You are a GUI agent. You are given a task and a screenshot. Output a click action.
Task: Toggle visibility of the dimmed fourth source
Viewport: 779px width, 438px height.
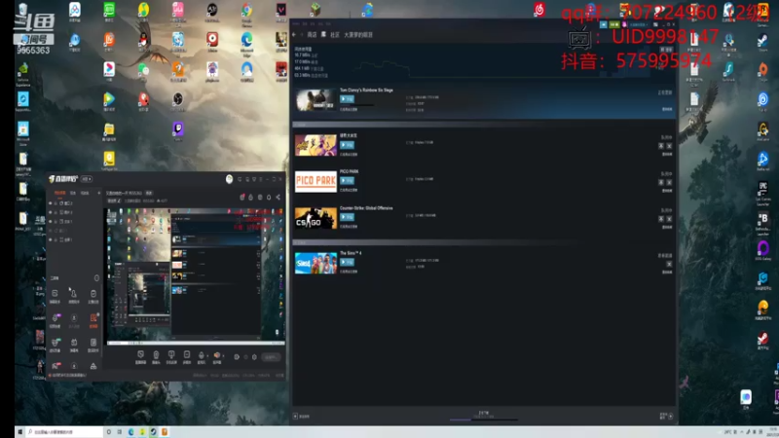(51, 231)
